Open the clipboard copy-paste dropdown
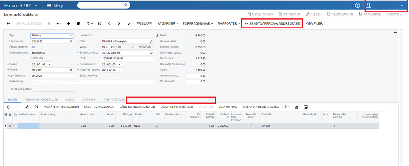The height and width of the screenshot is (166, 409). pos(90,23)
